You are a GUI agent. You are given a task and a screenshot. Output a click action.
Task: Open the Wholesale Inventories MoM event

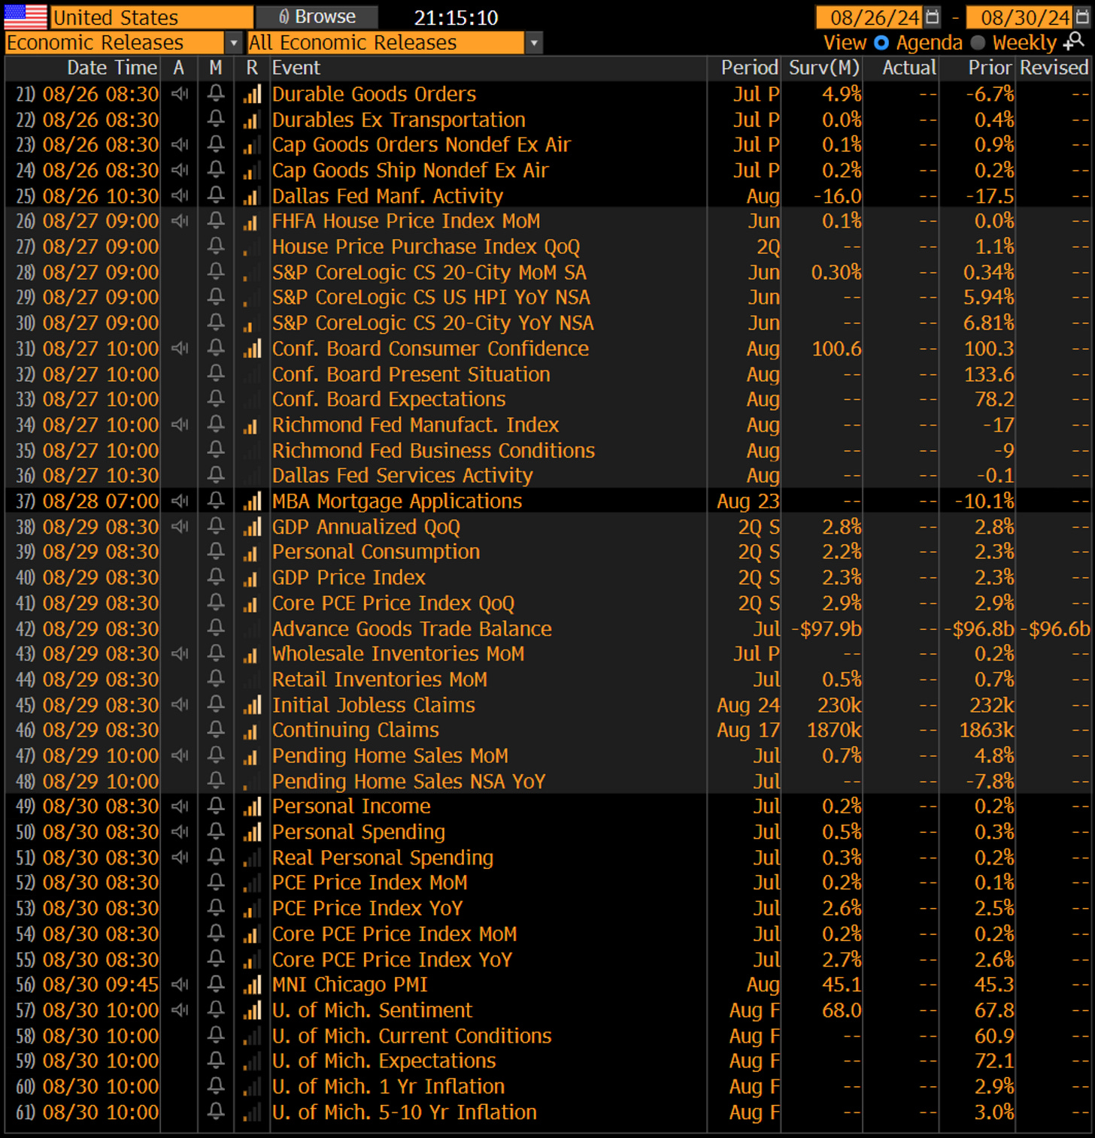click(x=398, y=653)
